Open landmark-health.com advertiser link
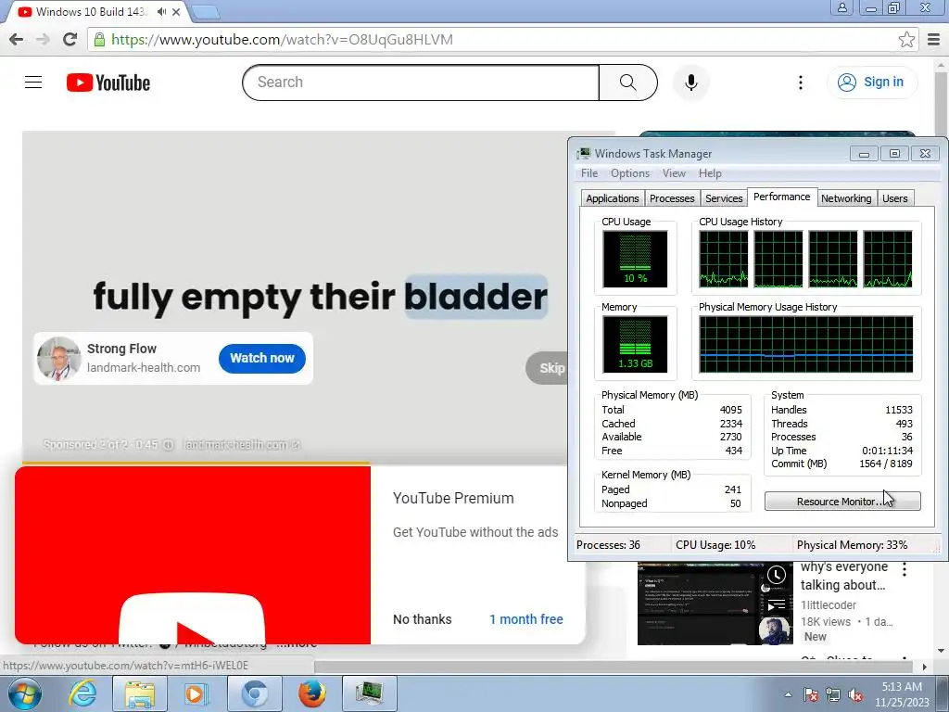 [242, 444]
